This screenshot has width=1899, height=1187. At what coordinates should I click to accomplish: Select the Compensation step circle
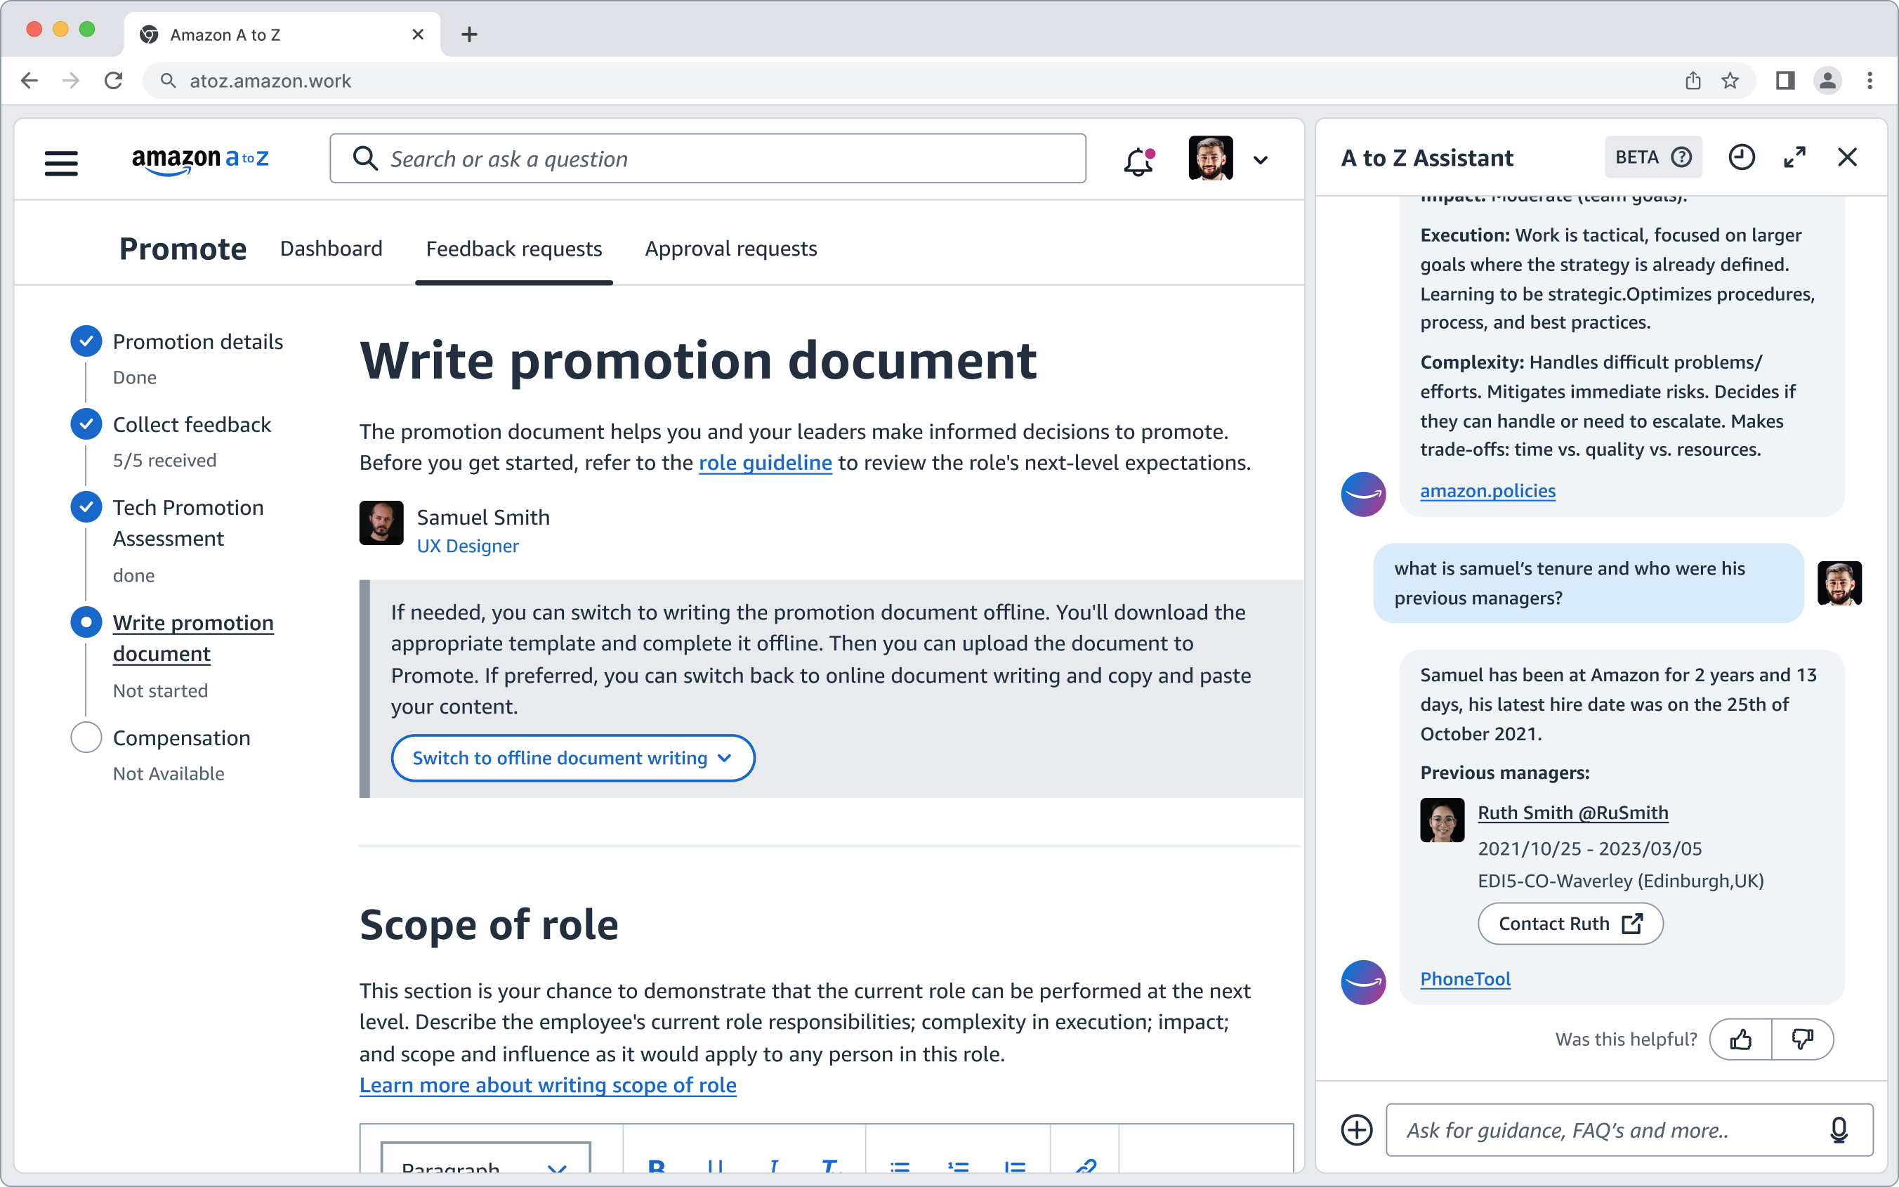pos(86,737)
